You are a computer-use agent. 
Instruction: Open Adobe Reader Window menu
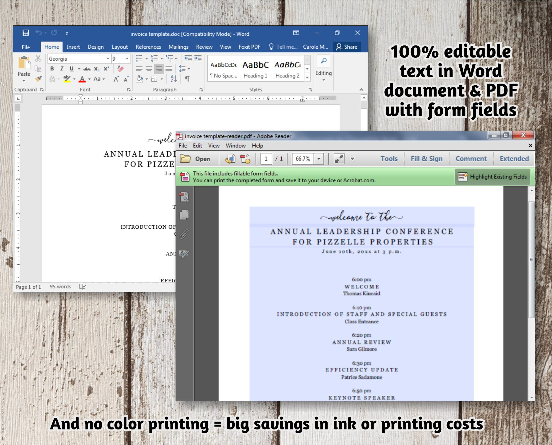(x=236, y=146)
